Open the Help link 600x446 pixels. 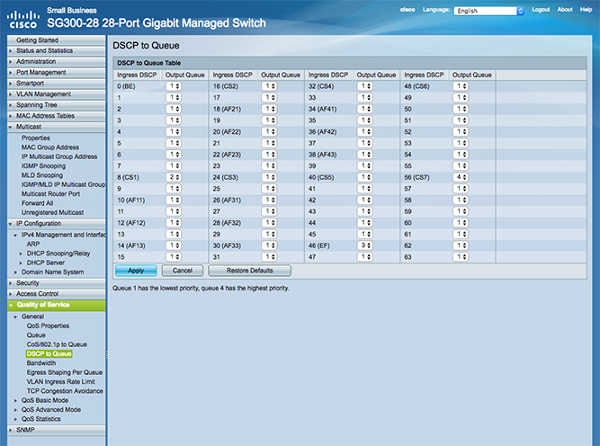pos(586,10)
